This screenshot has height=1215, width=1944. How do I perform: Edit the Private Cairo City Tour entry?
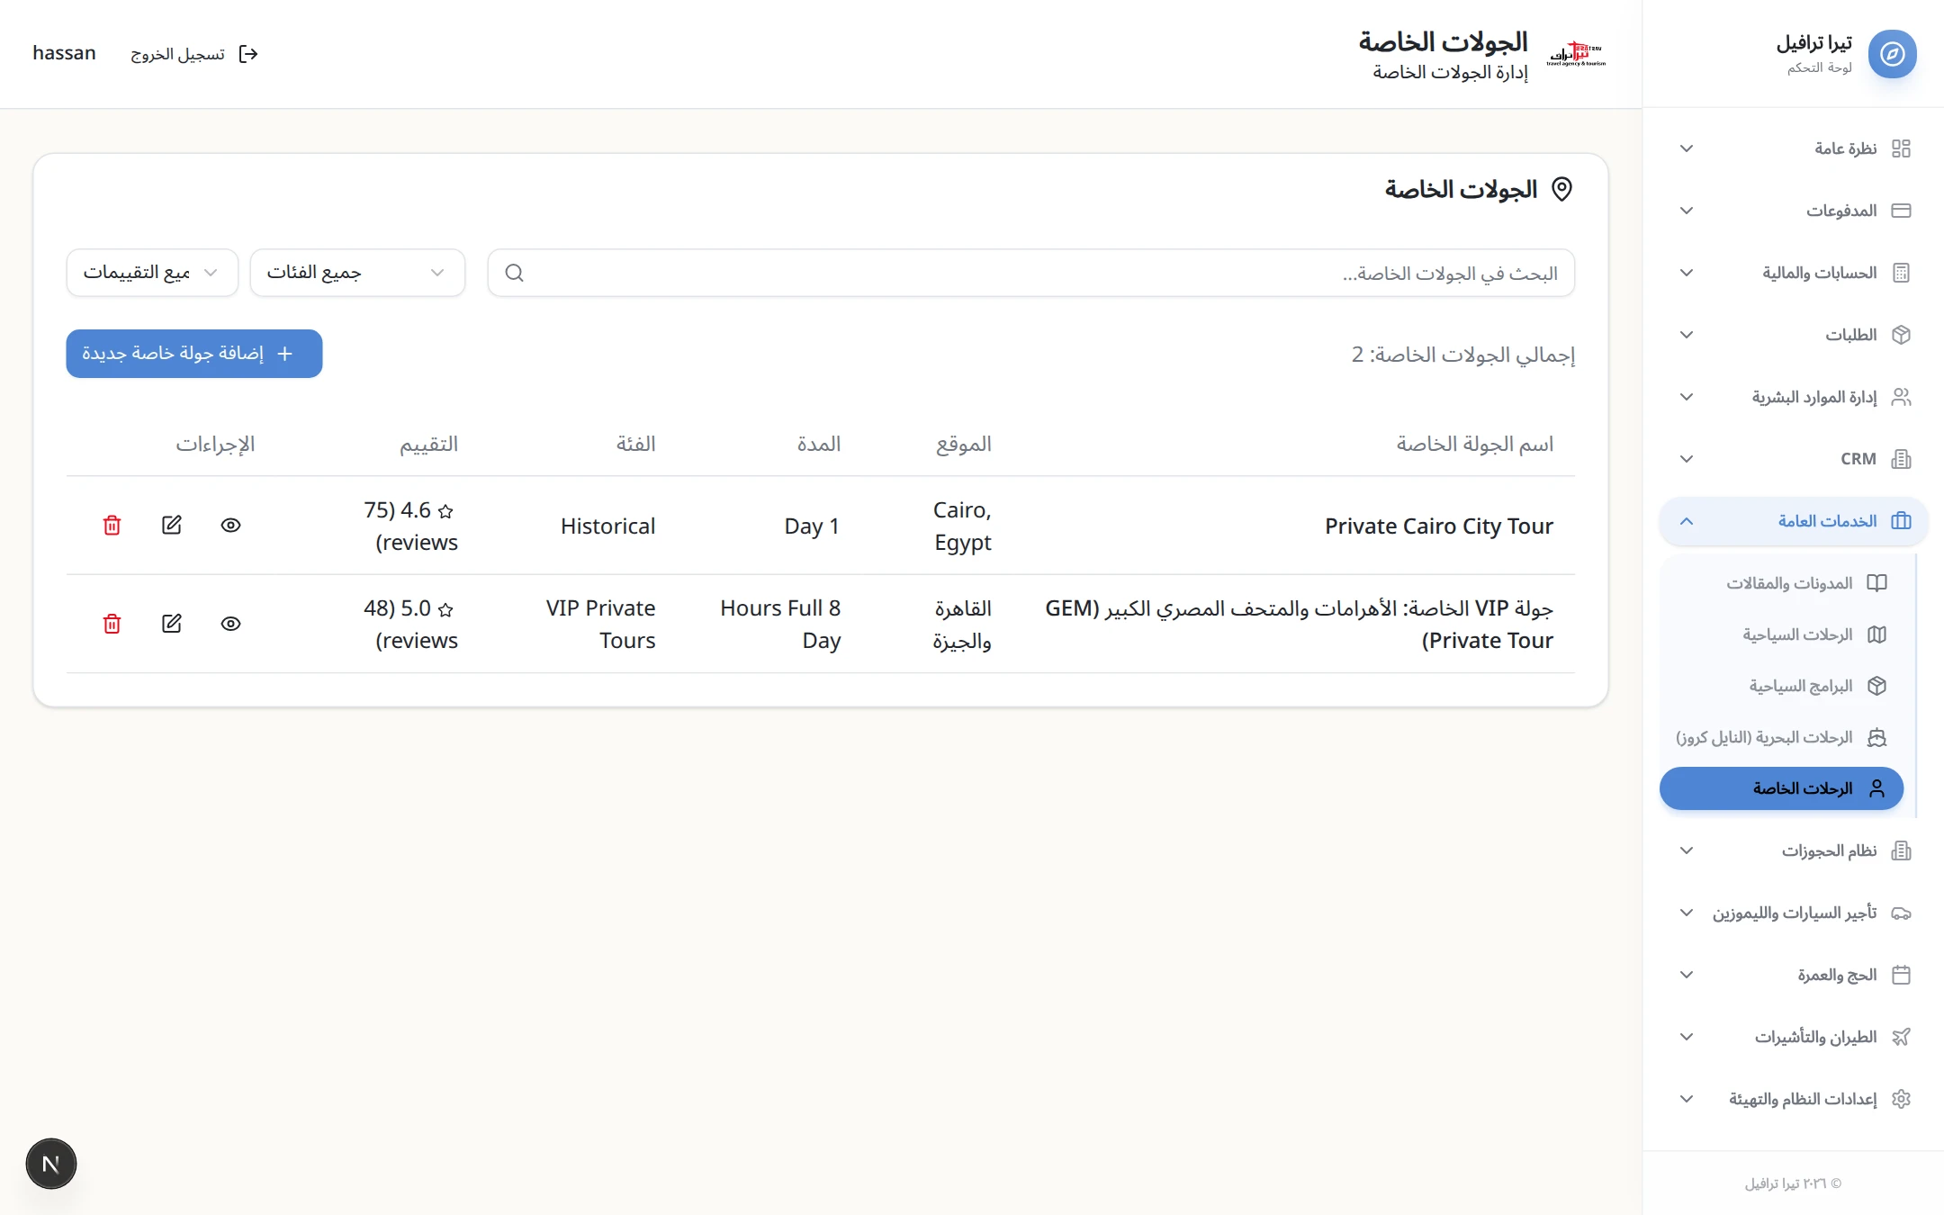(171, 526)
